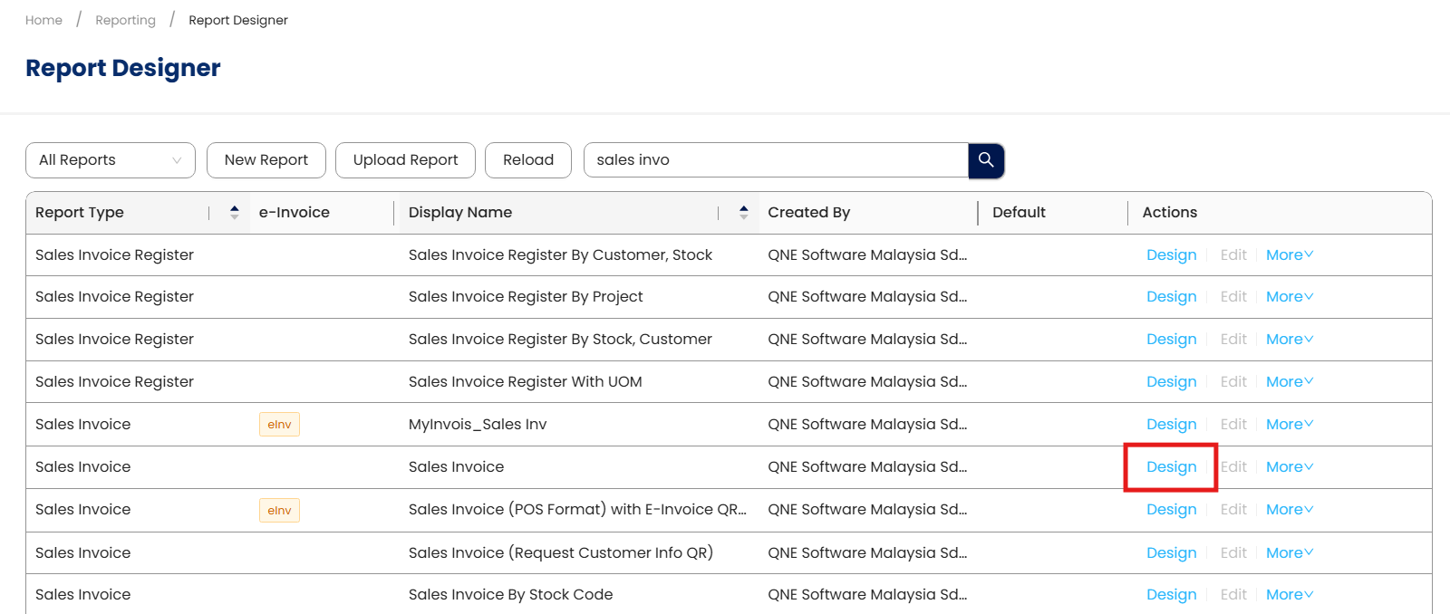1450x614 pixels.
Task: Go to Home in the breadcrumb
Action: click(x=43, y=20)
